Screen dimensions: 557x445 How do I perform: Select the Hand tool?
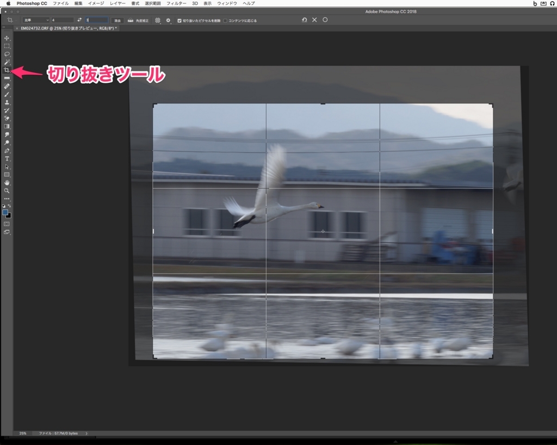click(7, 183)
